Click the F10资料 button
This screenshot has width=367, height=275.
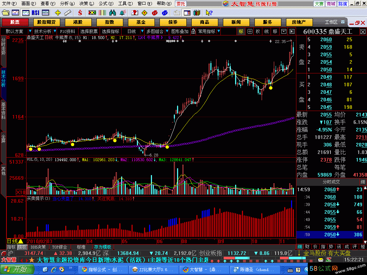click(68, 32)
